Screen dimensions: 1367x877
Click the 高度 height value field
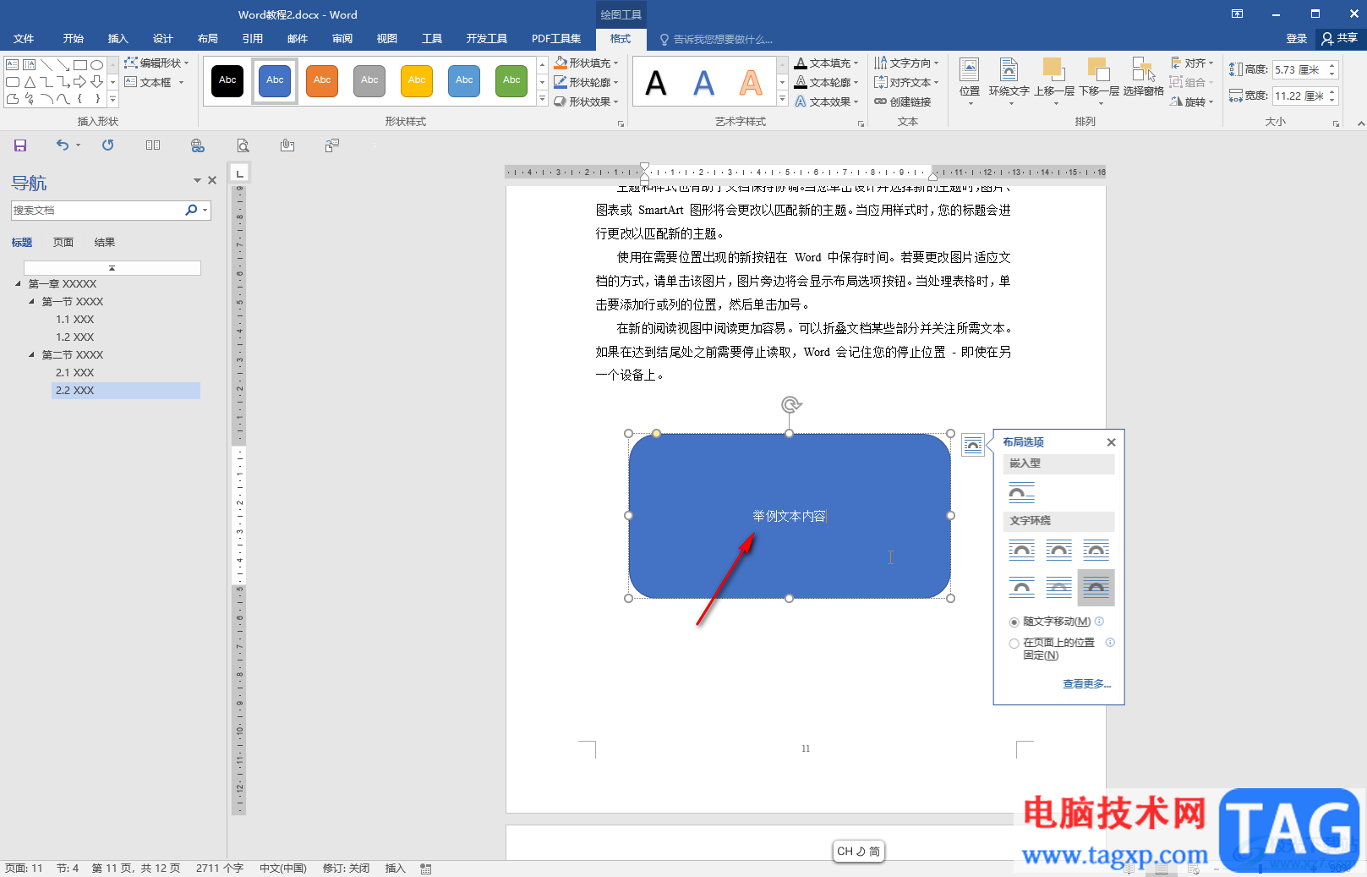coord(1299,70)
